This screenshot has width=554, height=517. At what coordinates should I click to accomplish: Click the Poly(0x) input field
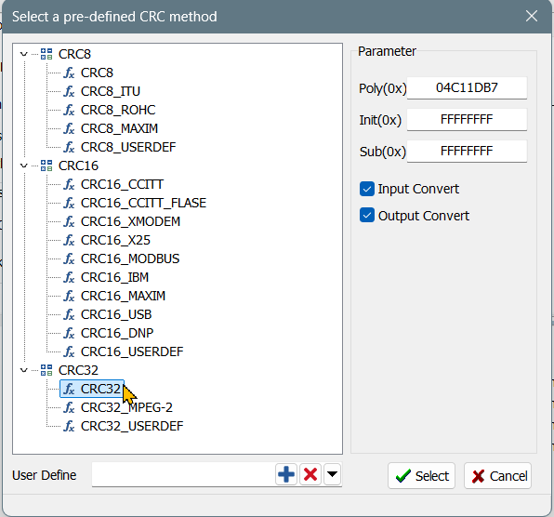(467, 87)
